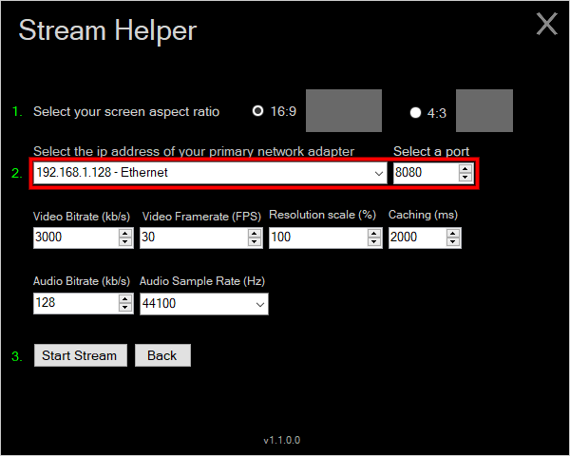Increase Audio Bitrate with up arrow

point(125,299)
